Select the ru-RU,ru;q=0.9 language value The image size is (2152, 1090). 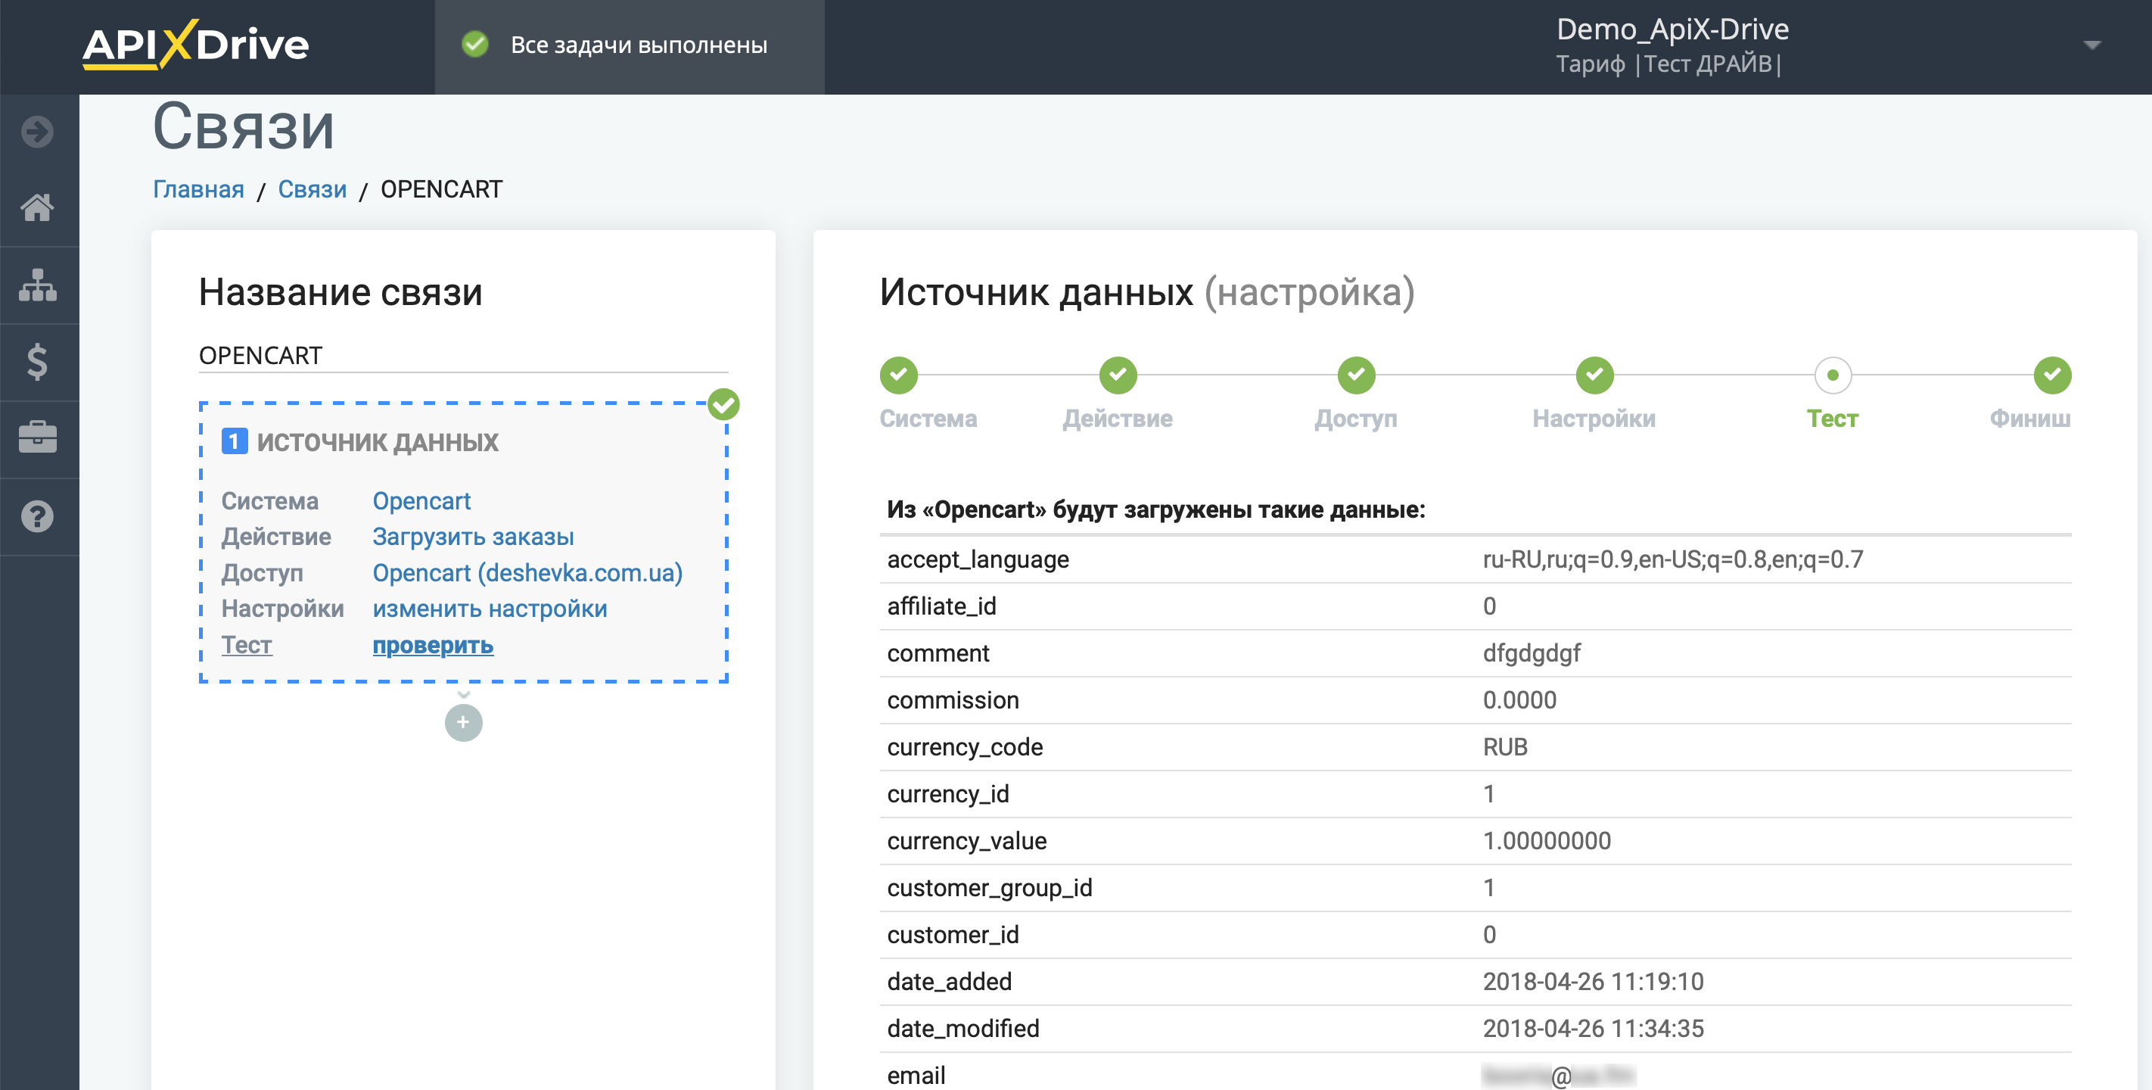tap(1673, 559)
